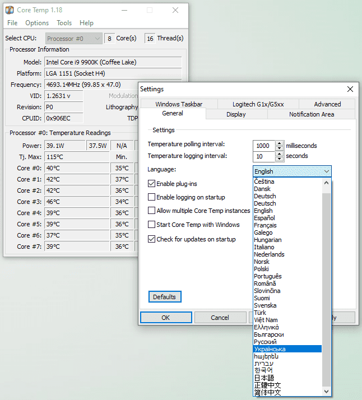The height and width of the screenshot is (400, 362).
Task: Switch to the Notification Area tab
Action: (312, 114)
